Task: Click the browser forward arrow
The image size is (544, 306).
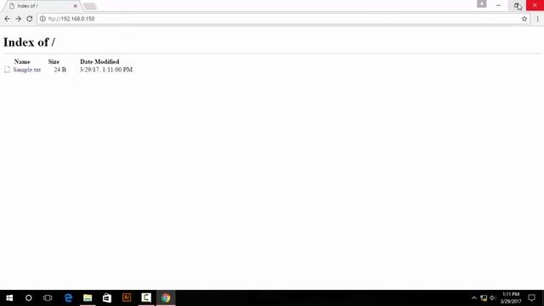Action: click(x=18, y=19)
